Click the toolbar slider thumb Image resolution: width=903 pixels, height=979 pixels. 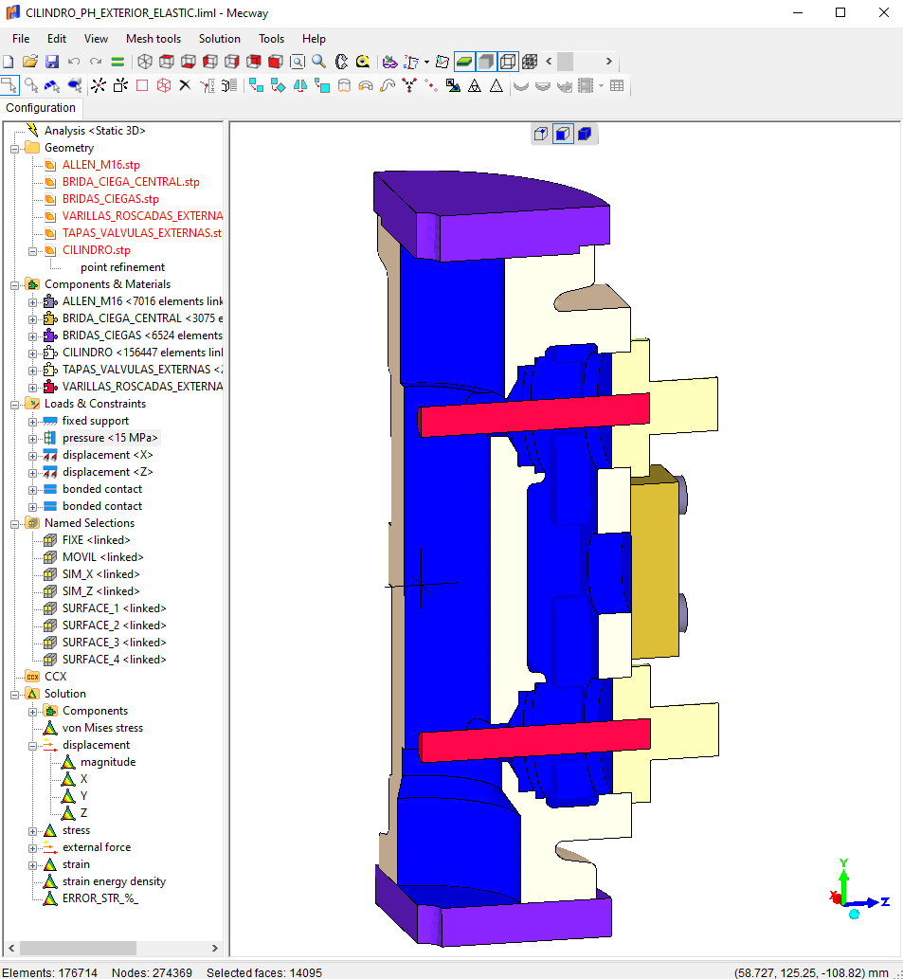click(x=566, y=62)
